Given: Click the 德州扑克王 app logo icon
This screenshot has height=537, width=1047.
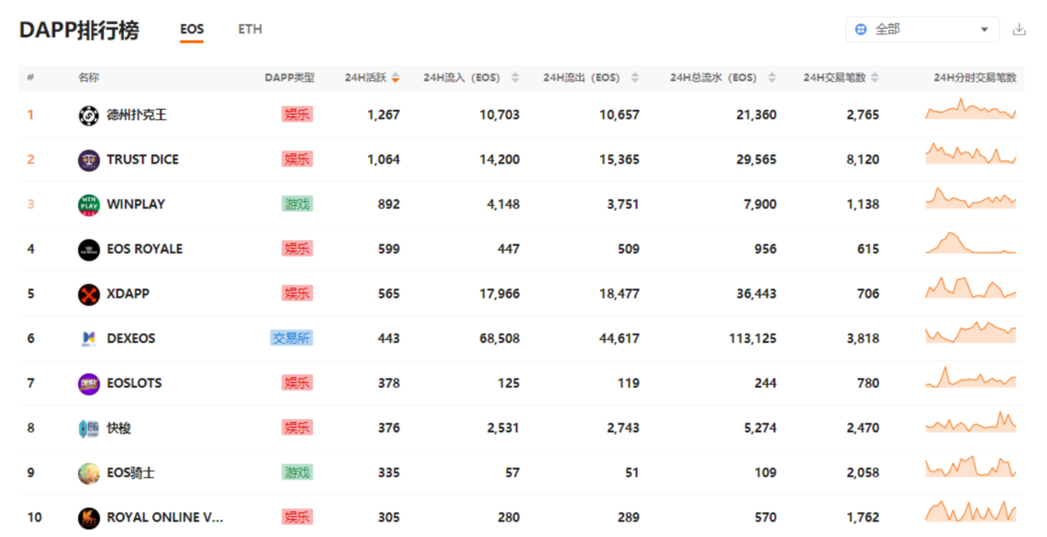Looking at the screenshot, I should point(89,115).
